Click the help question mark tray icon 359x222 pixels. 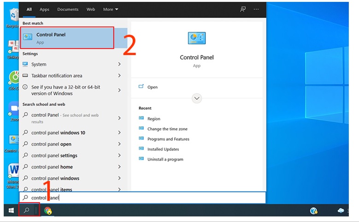click(x=314, y=211)
